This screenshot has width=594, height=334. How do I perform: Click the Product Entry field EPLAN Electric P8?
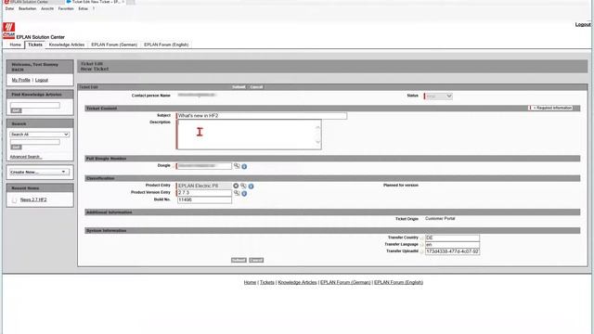[x=204, y=186]
